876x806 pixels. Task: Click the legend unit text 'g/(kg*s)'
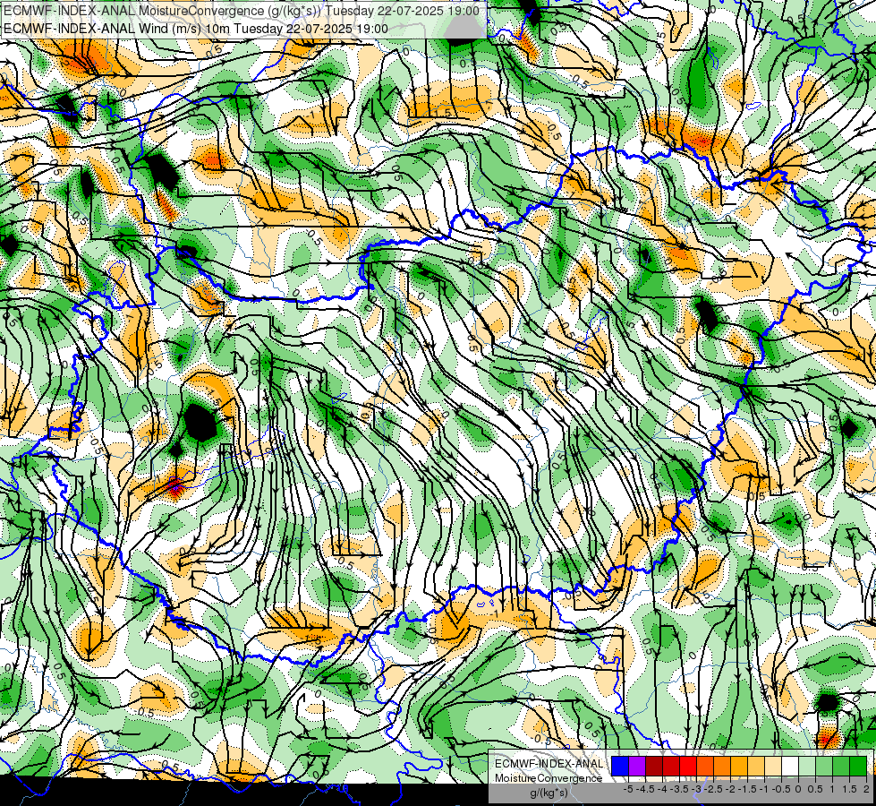[x=549, y=793]
